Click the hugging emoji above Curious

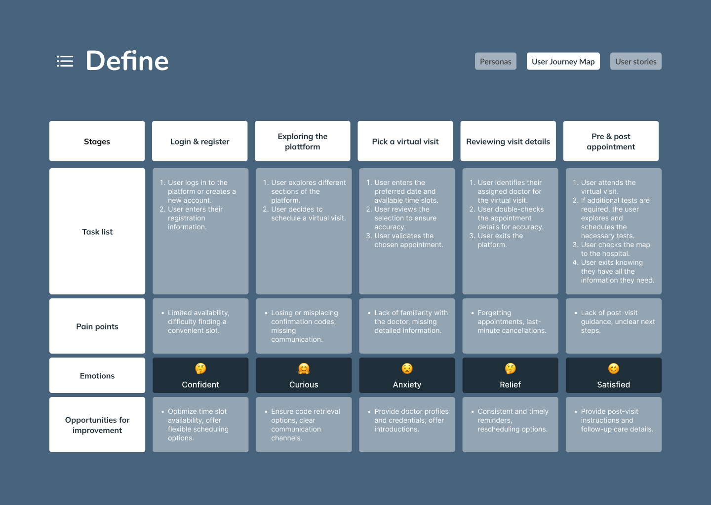[x=304, y=368]
